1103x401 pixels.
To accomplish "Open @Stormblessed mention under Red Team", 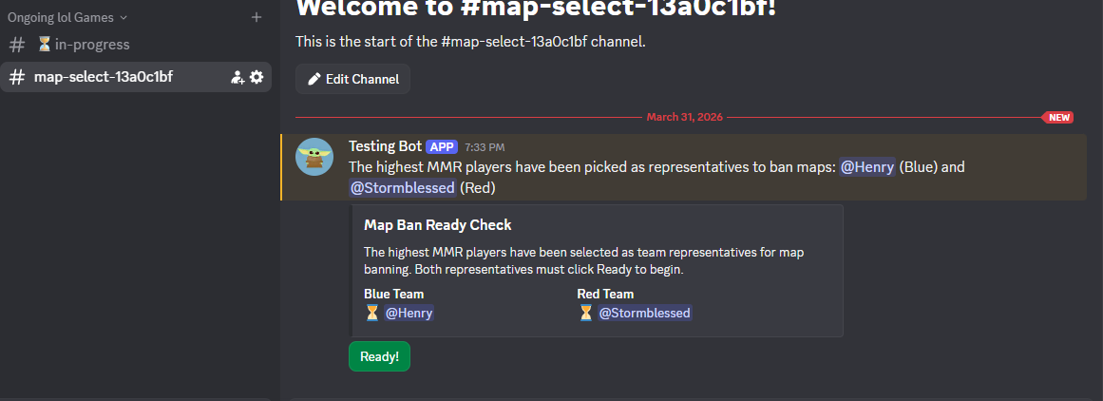I will (645, 313).
